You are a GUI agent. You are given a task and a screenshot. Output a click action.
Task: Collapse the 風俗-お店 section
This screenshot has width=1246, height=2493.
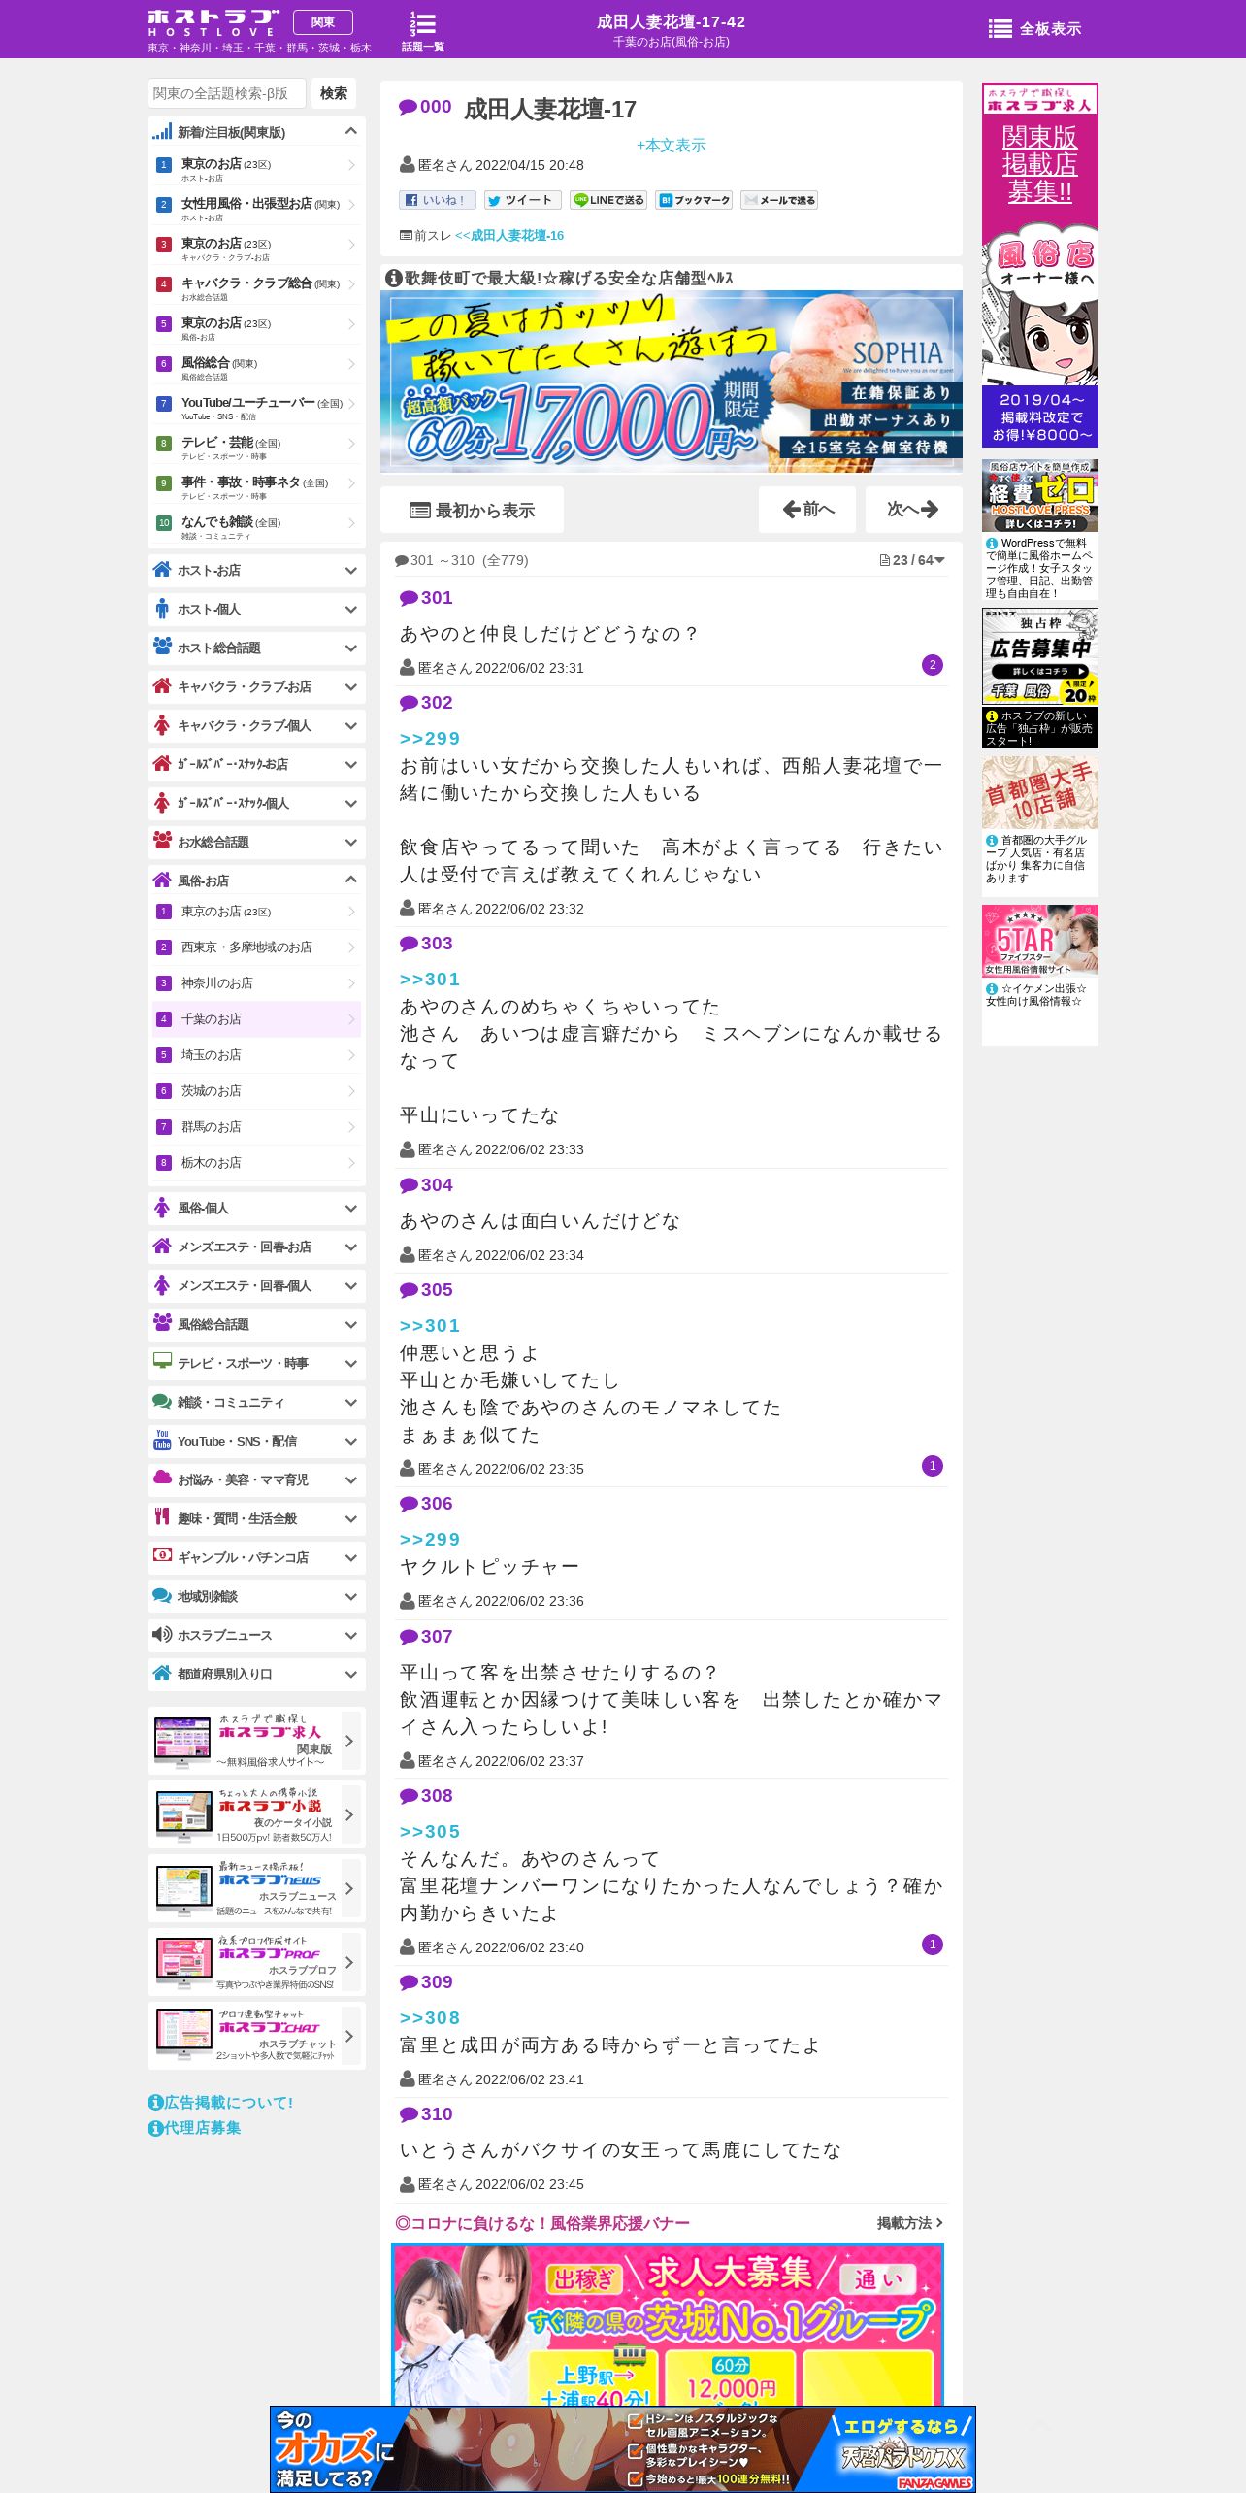(x=350, y=880)
